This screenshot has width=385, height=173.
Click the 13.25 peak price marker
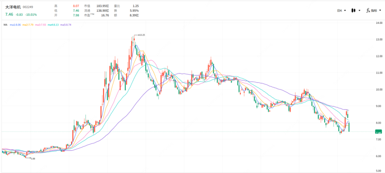(x=142, y=35)
